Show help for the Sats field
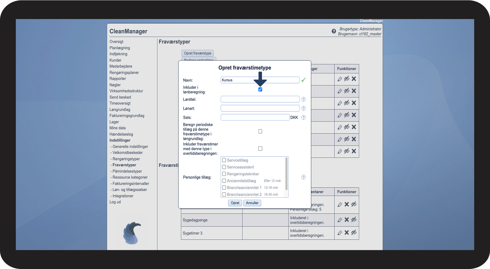This screenshot has height=269, width=490. point(303,117)
